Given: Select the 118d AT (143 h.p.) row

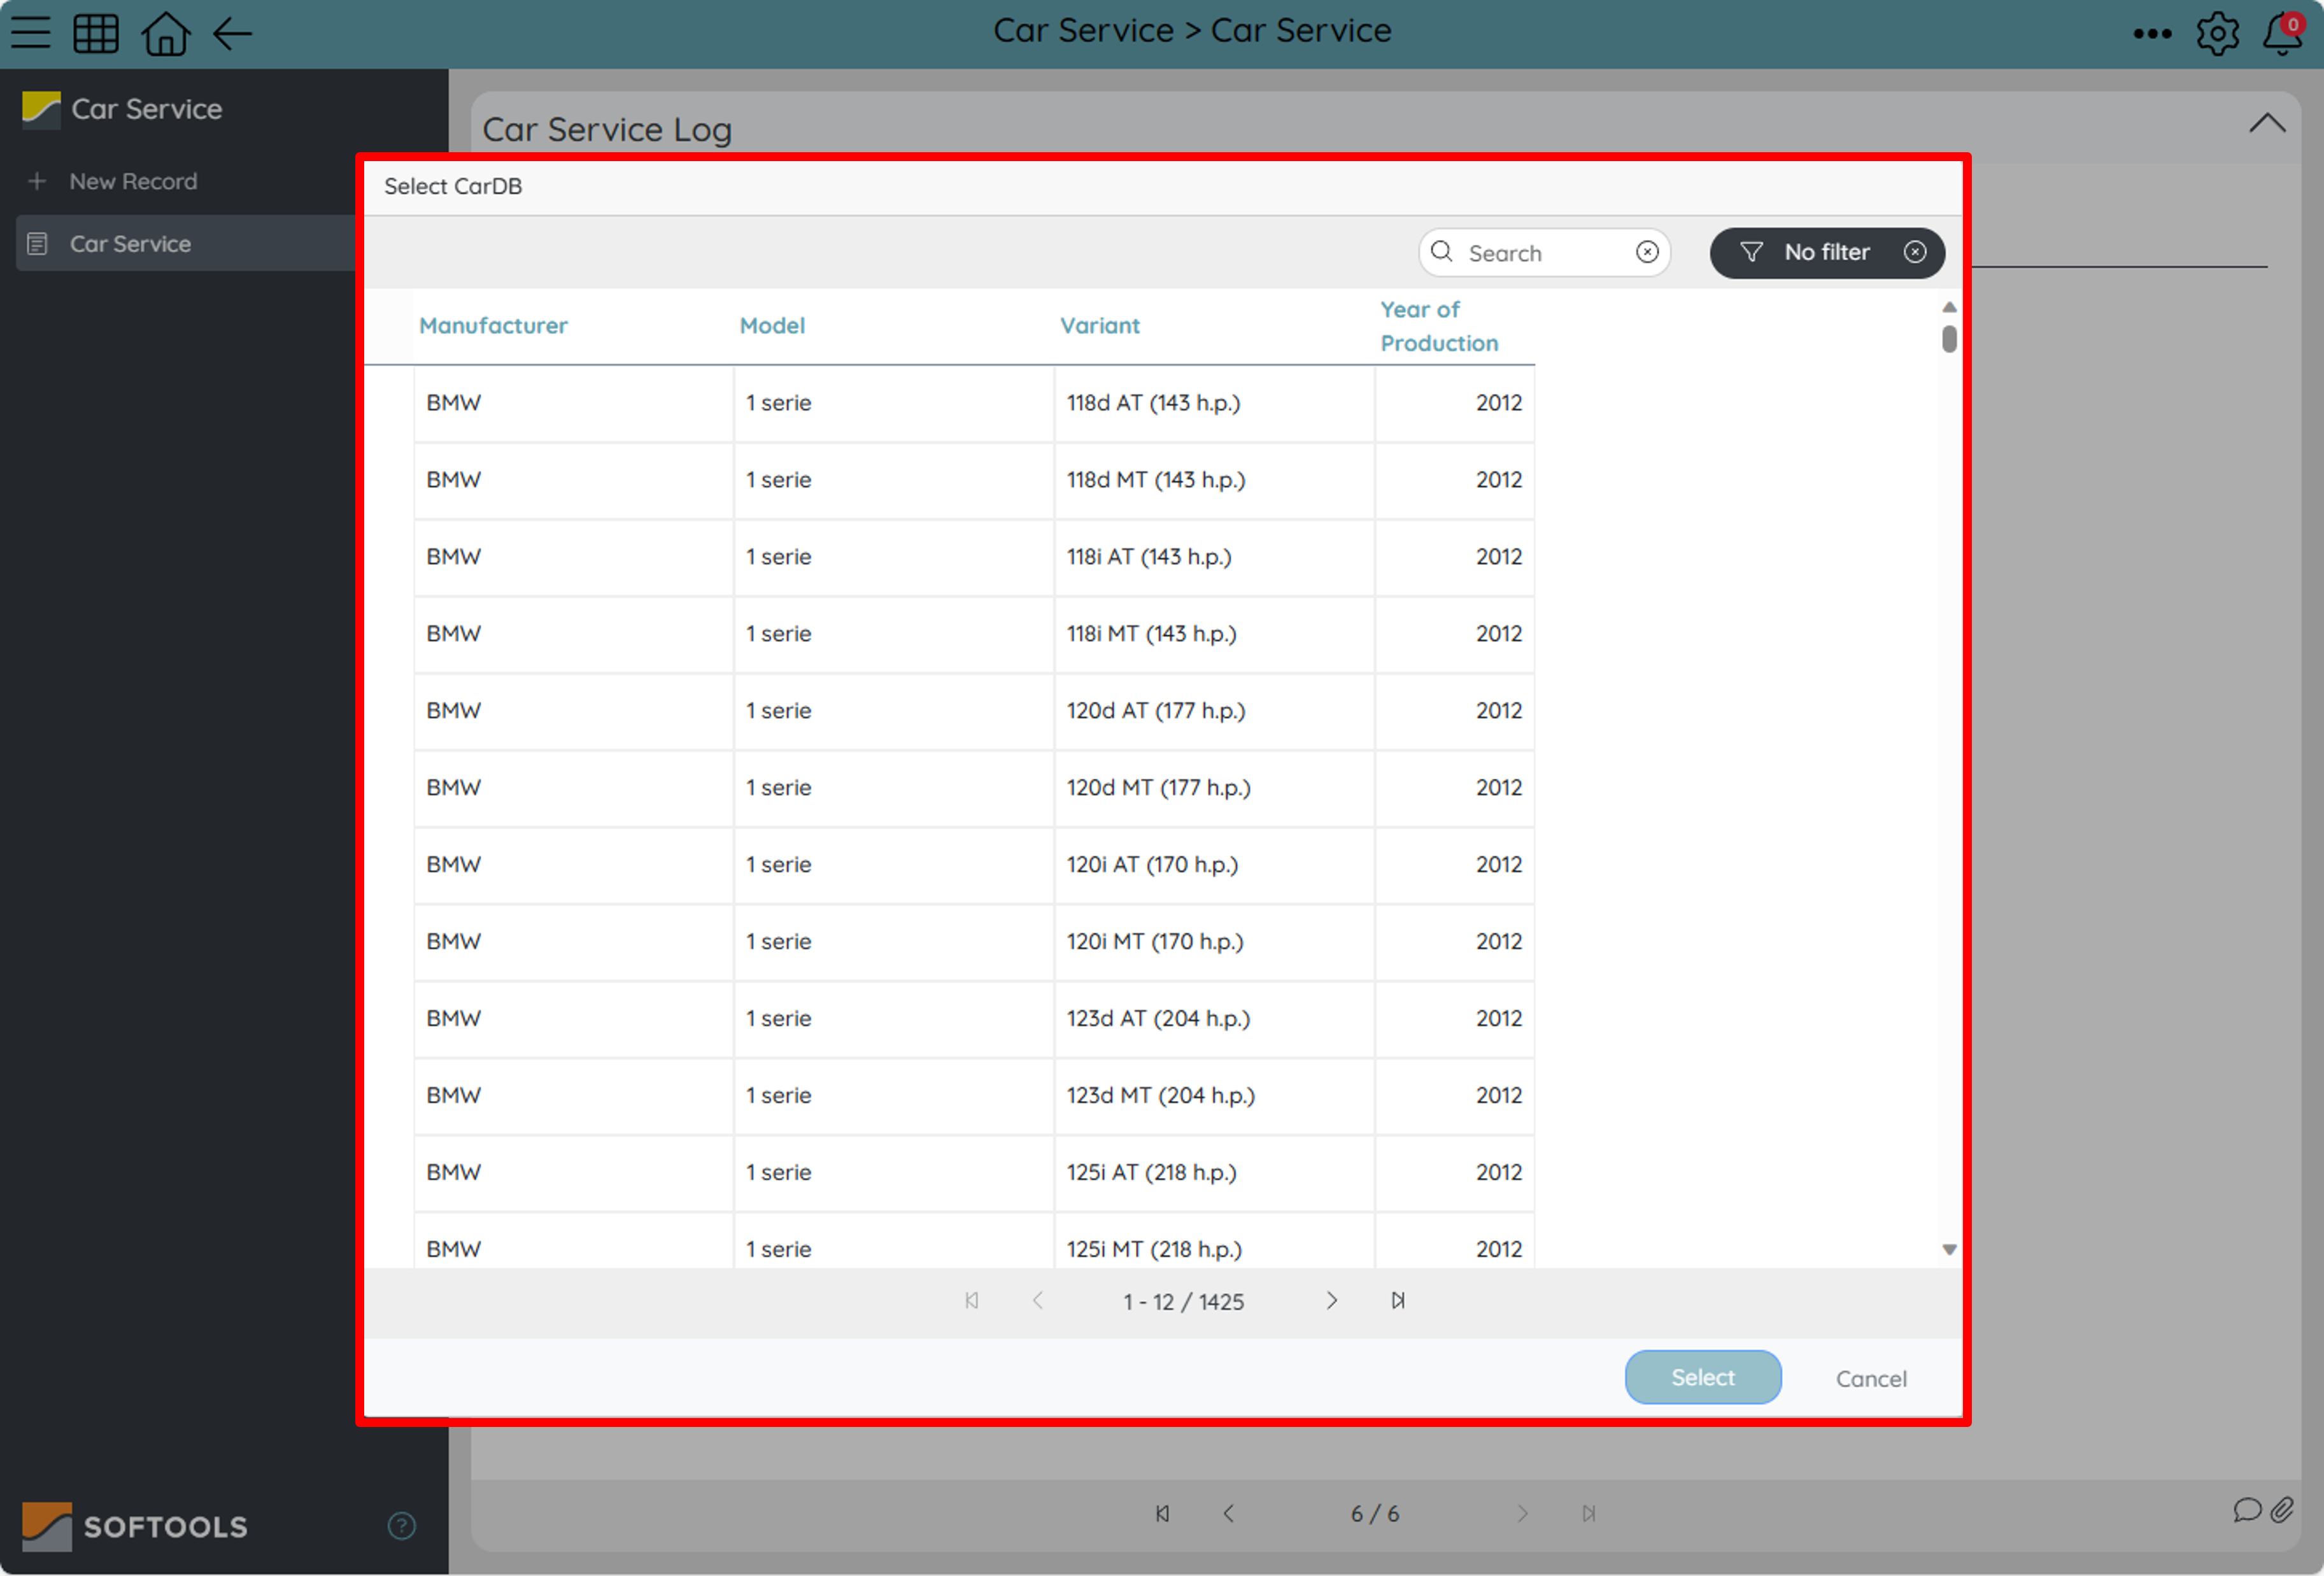Looking at the screenshot, I should pyautogui.click(x=974, y=403).
